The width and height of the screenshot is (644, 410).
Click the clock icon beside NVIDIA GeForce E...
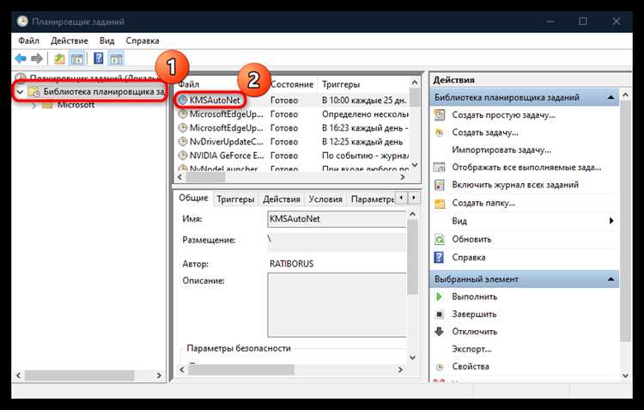[x=182, y=156]
